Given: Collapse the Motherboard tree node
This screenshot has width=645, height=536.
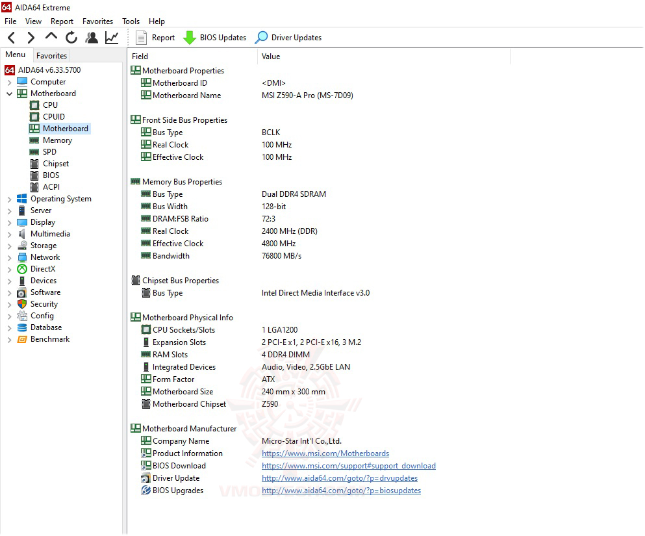Looking at the screenshot, I should coord(10,94).
